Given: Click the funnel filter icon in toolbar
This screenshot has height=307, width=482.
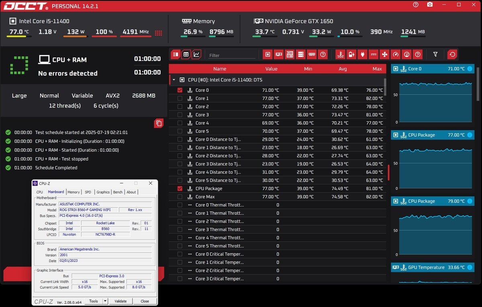Looking at the screenshot, I should [x=435, y=54].
